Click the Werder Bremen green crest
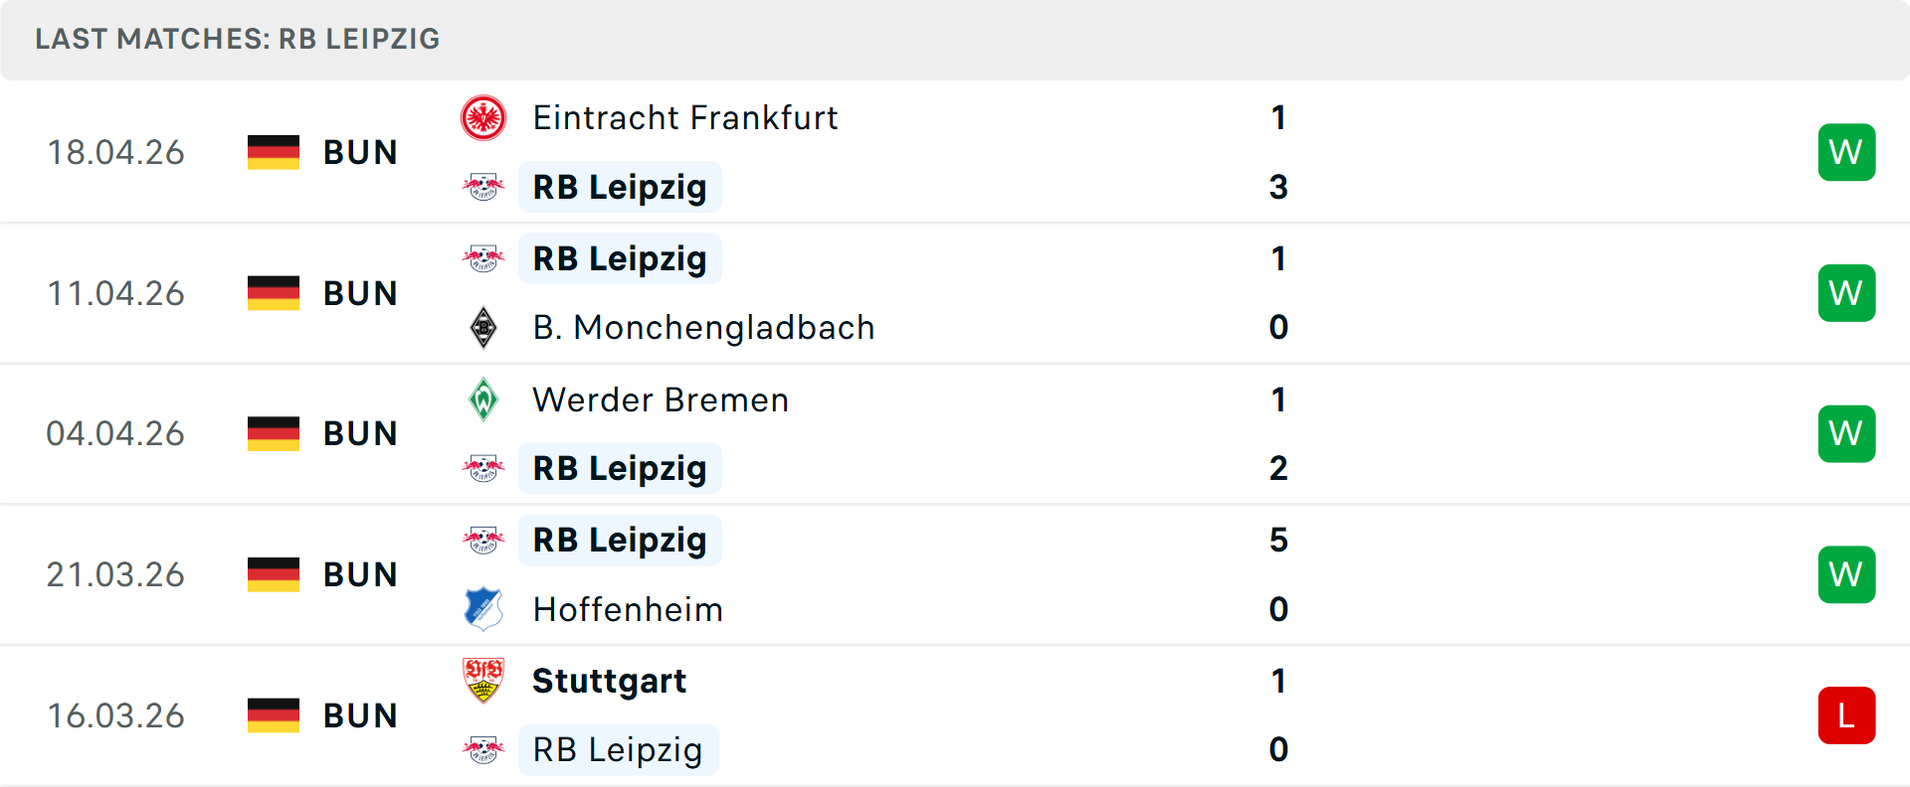Screen dimensions: 1910x787 coord(484,399)
